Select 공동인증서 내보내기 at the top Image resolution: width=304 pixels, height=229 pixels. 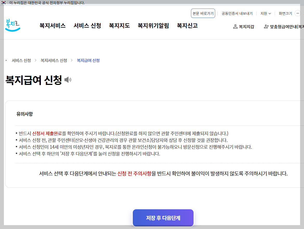[x=237, y=13]
